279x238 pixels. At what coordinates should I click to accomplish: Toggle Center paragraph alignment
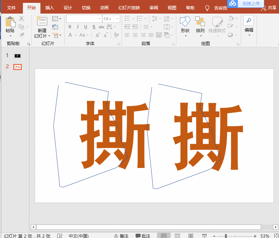click(x=135, y=35)
